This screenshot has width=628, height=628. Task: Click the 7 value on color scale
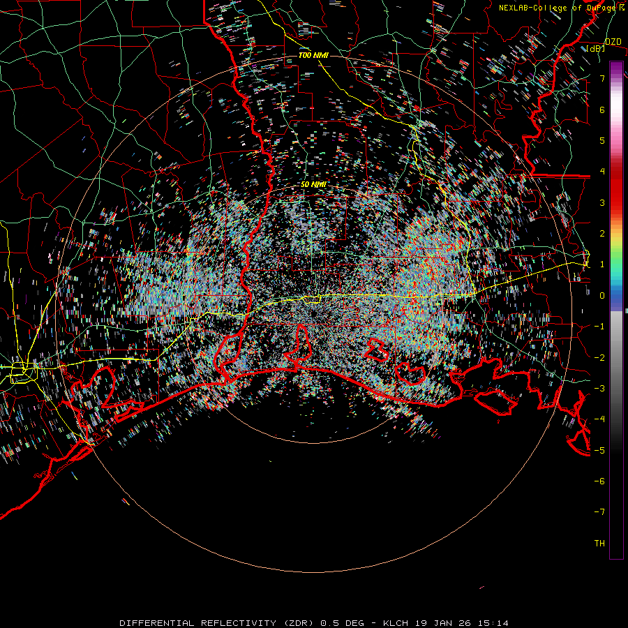tap(602, 78)
